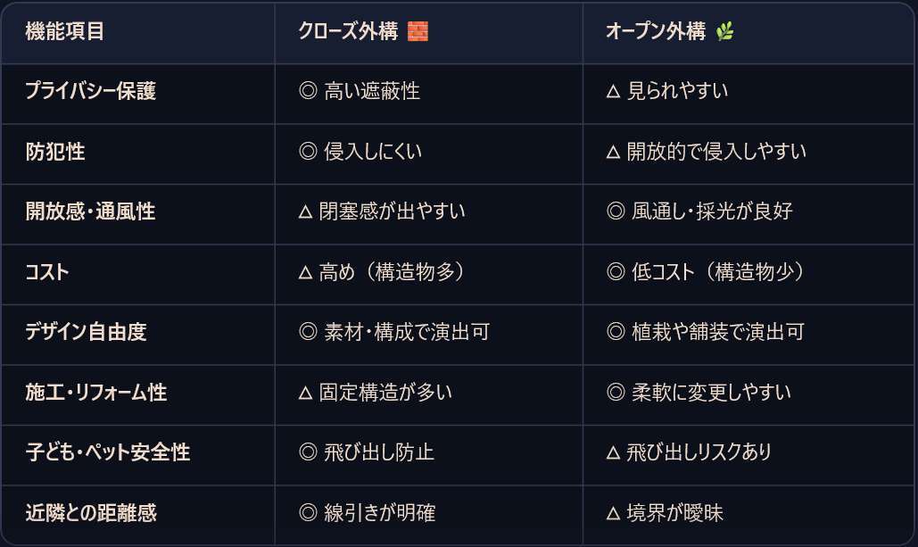Click the ◎ symbol before 風通し・採光が良好
Image resolution: width=918 pixels, height=547 pixels.
pos(616,211)
